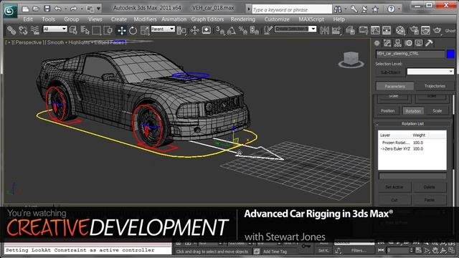
Task: Click the Set Active button
Action: pyautogui.click(x=394, y=187)
